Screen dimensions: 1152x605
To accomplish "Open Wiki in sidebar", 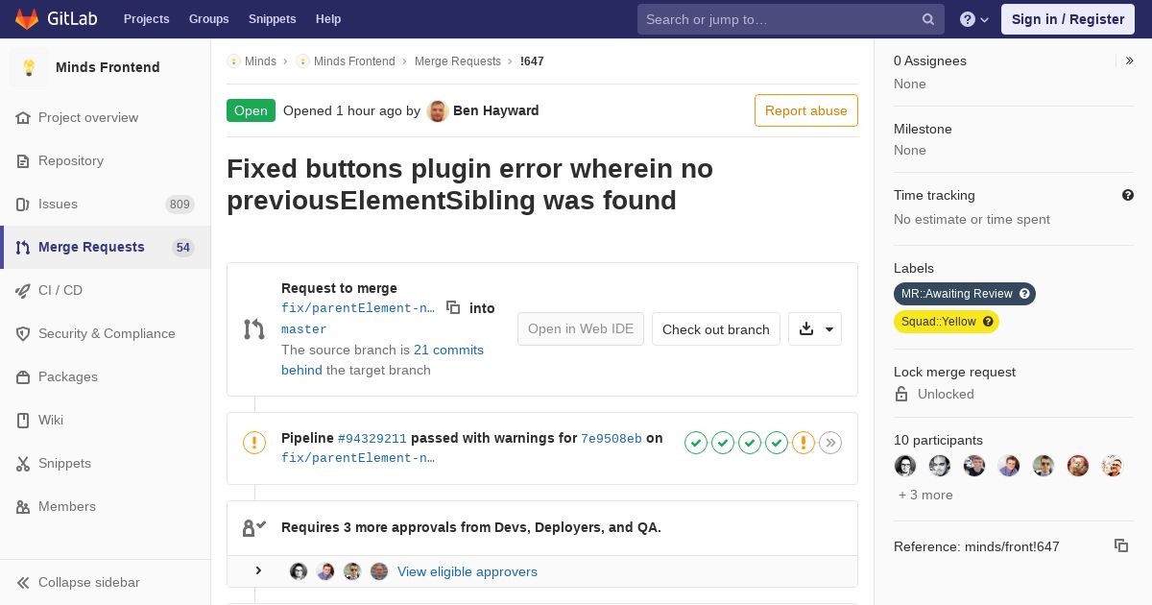I will pyautogui.click(x=106, y=420).
